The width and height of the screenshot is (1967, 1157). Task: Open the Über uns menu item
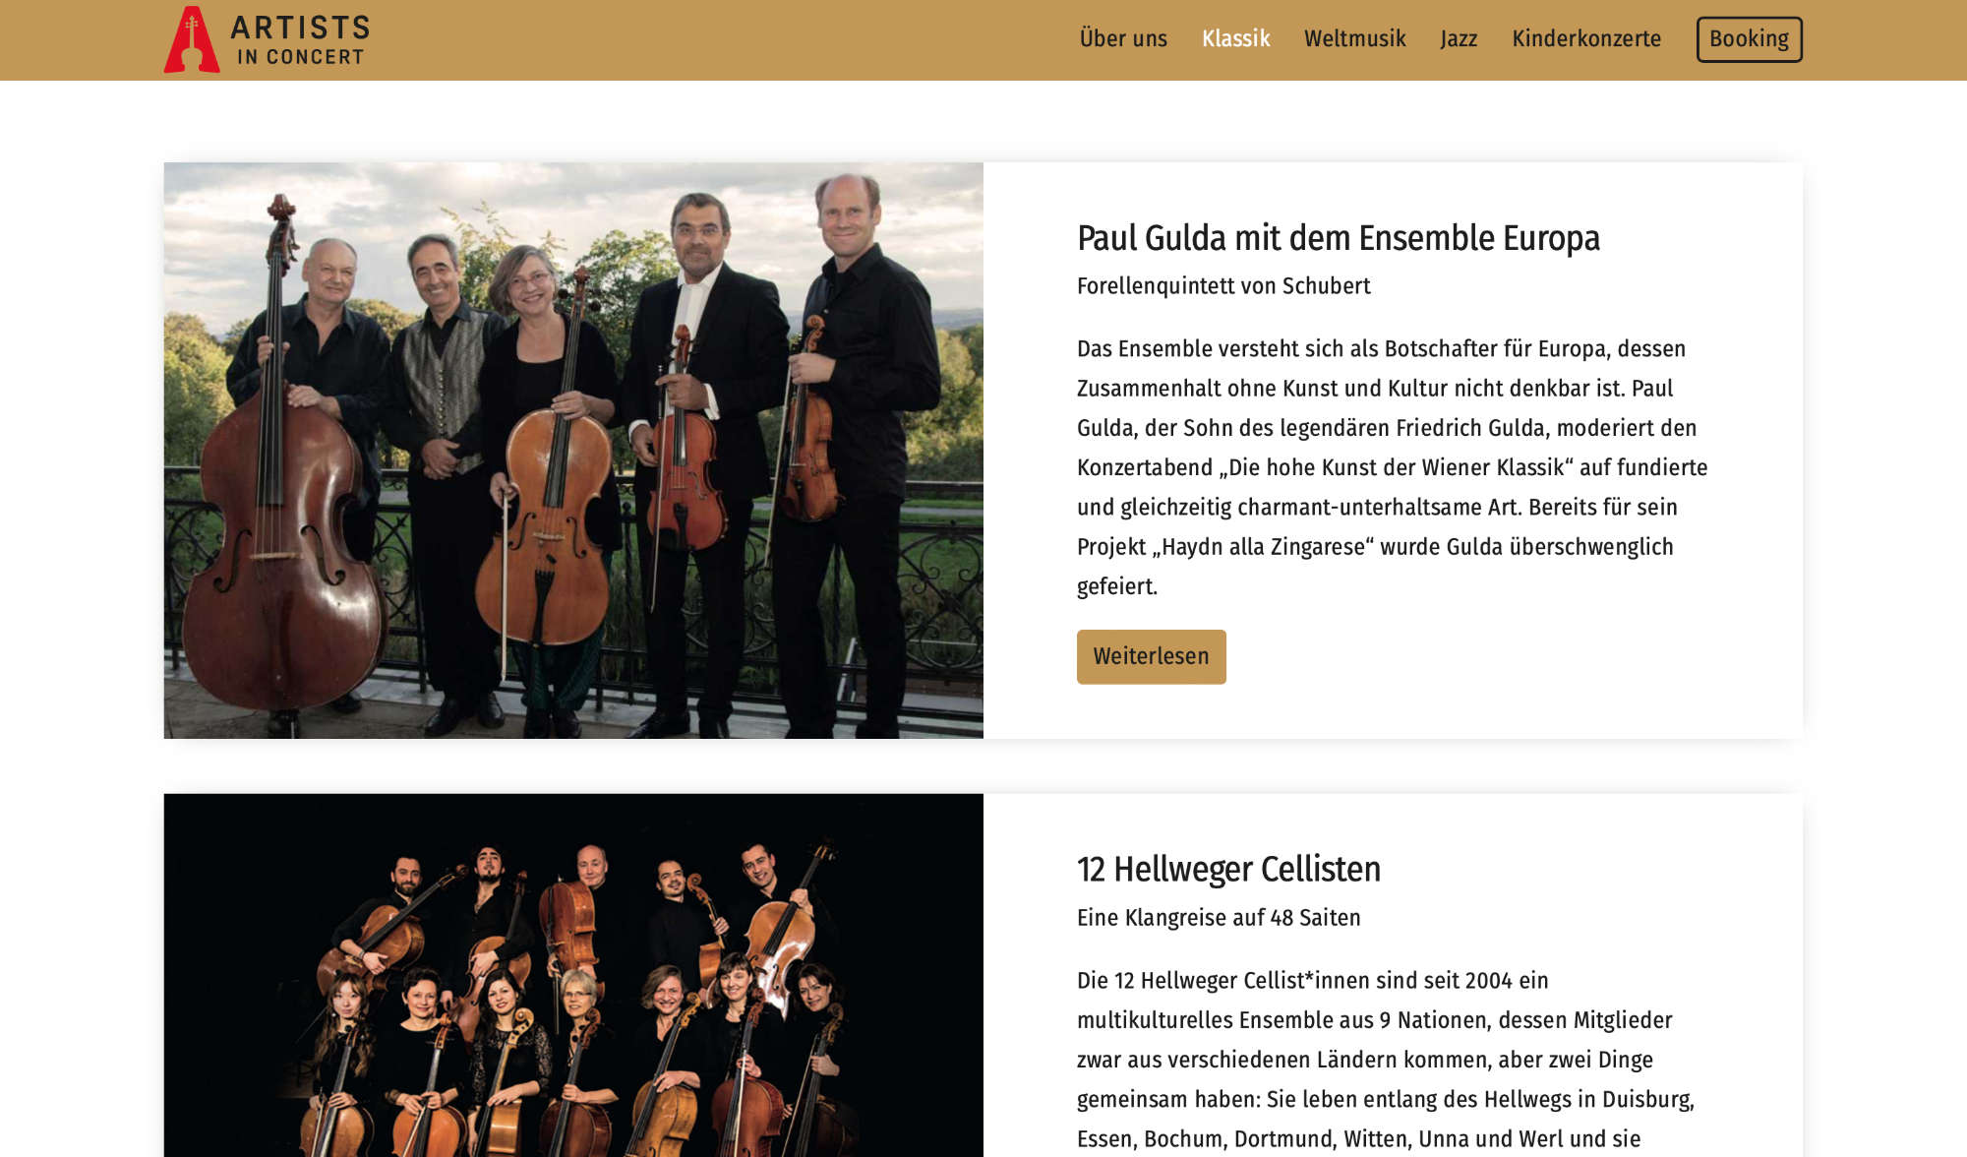coord(1123,39)
